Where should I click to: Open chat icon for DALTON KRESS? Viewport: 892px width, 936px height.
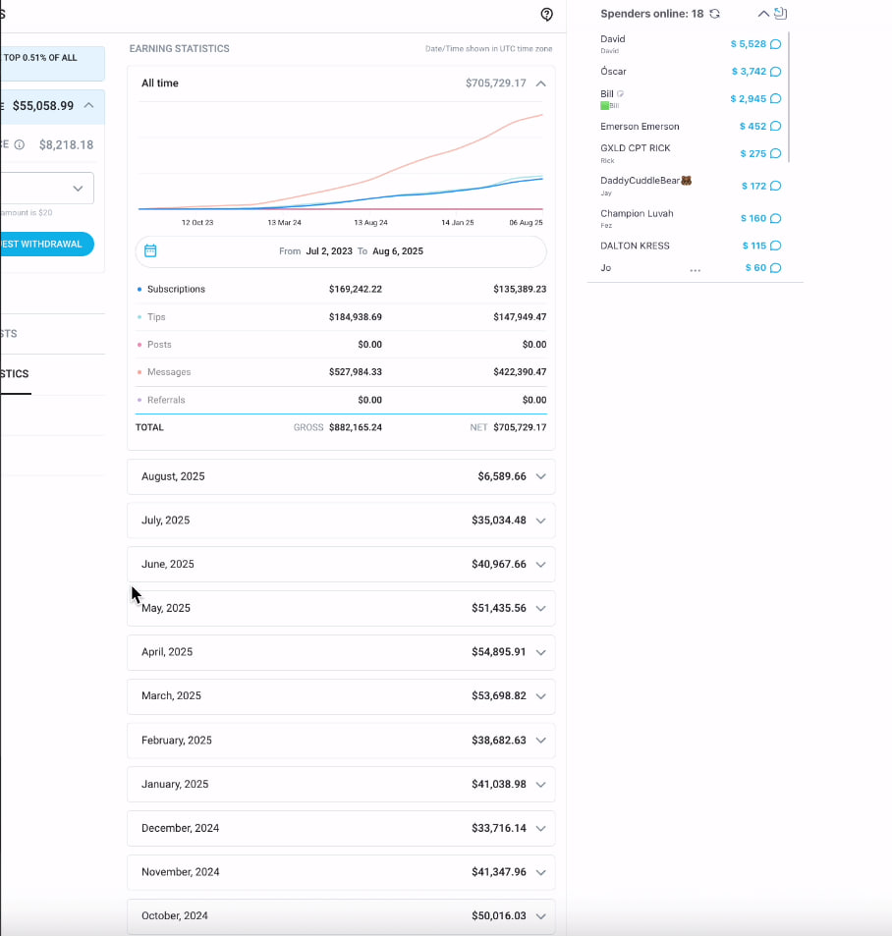(775, 246)
